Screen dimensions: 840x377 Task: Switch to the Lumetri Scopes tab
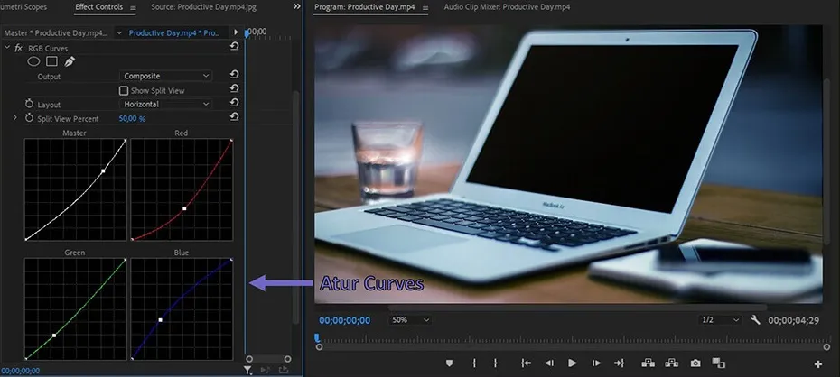[x=23, y=7]
